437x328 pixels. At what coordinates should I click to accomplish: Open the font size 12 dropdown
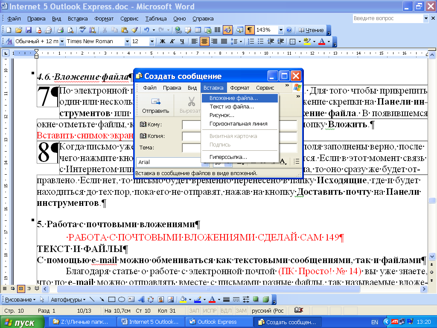coord(152,41)
